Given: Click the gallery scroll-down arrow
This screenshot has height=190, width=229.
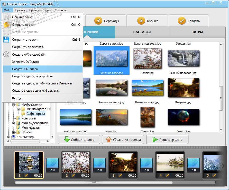Looking at the screenshot, I should point(221,130).
